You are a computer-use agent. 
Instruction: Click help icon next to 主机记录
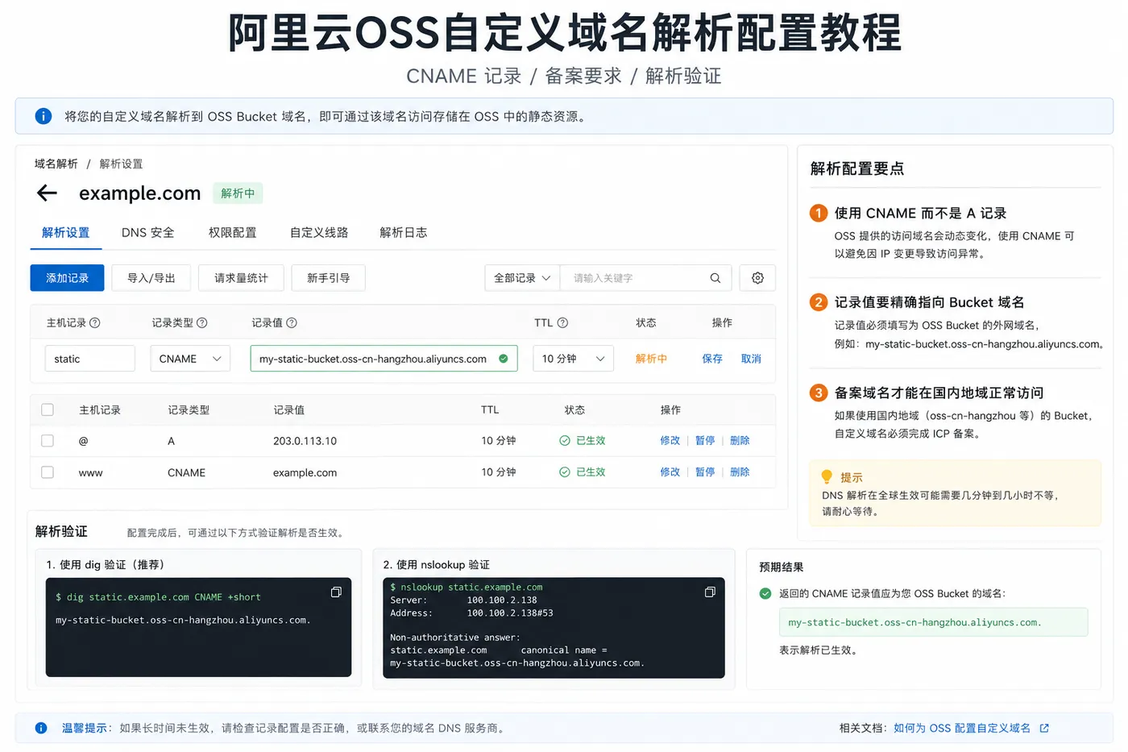coord(95,323)
